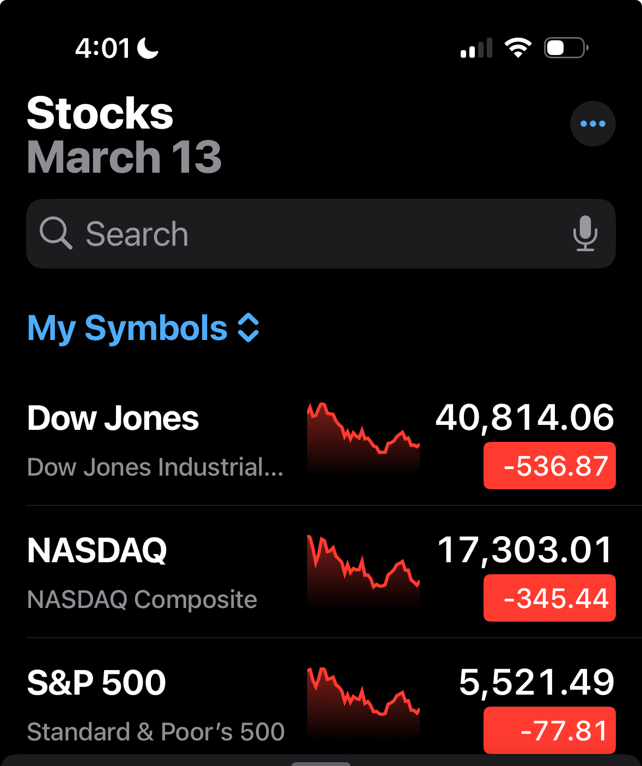This screenshot has width=642, height=766.
Task: Toggle S&P 500 change badge -77.81
Action: tap(549, 731)
